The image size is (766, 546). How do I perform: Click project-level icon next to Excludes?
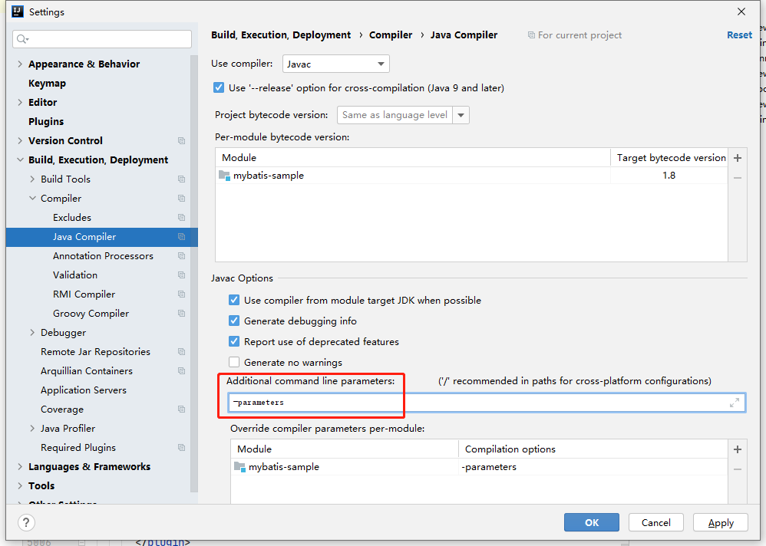(182, 218)
